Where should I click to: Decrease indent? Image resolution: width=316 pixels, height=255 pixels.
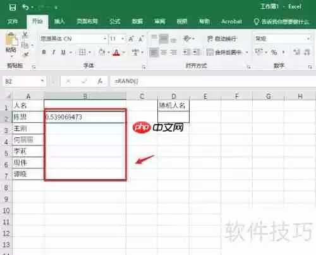pos(187,52)
